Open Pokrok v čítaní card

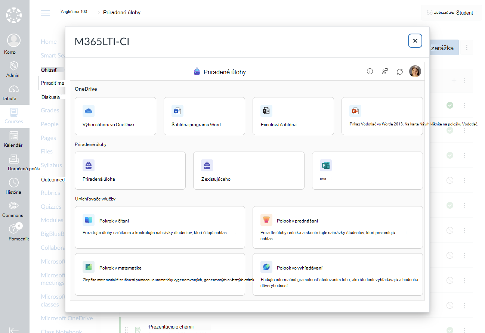point(160,227)
